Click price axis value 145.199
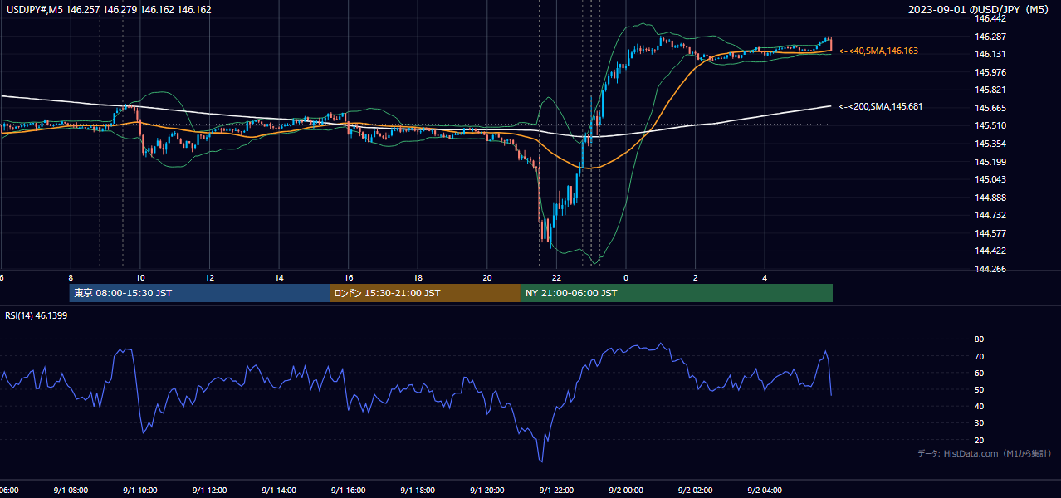Screen dimensions: 1061x498 (x=992, y=162)
